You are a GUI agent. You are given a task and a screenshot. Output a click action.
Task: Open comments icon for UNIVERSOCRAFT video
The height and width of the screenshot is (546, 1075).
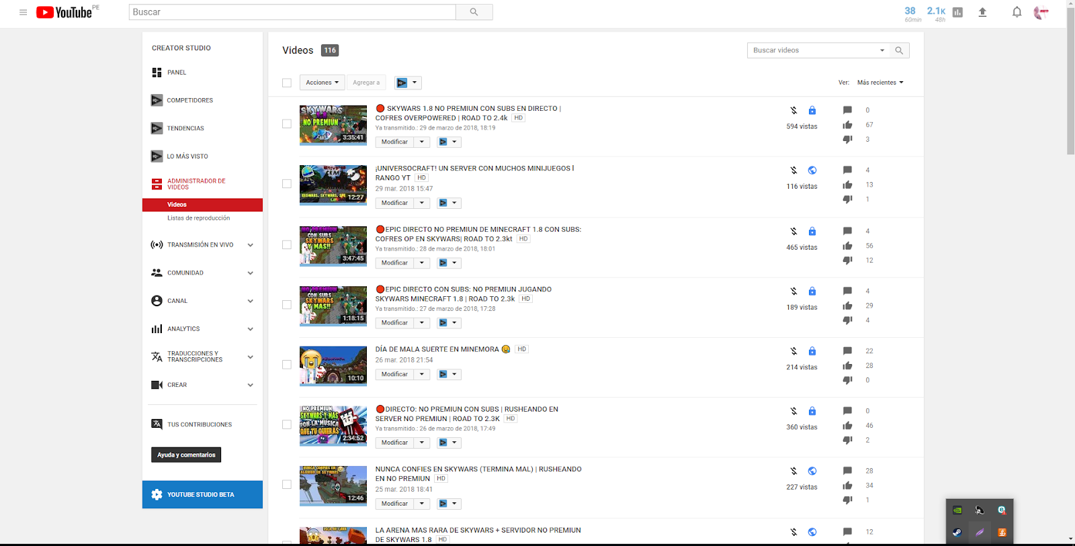[x=848, y=171]
